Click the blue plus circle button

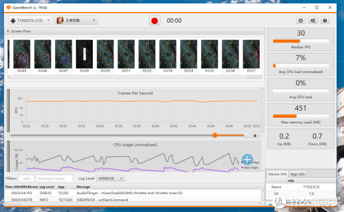[247, 160]
